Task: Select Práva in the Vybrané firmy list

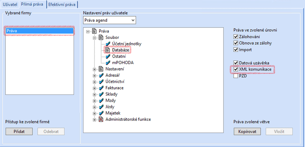Action: (x=40, y=31)
